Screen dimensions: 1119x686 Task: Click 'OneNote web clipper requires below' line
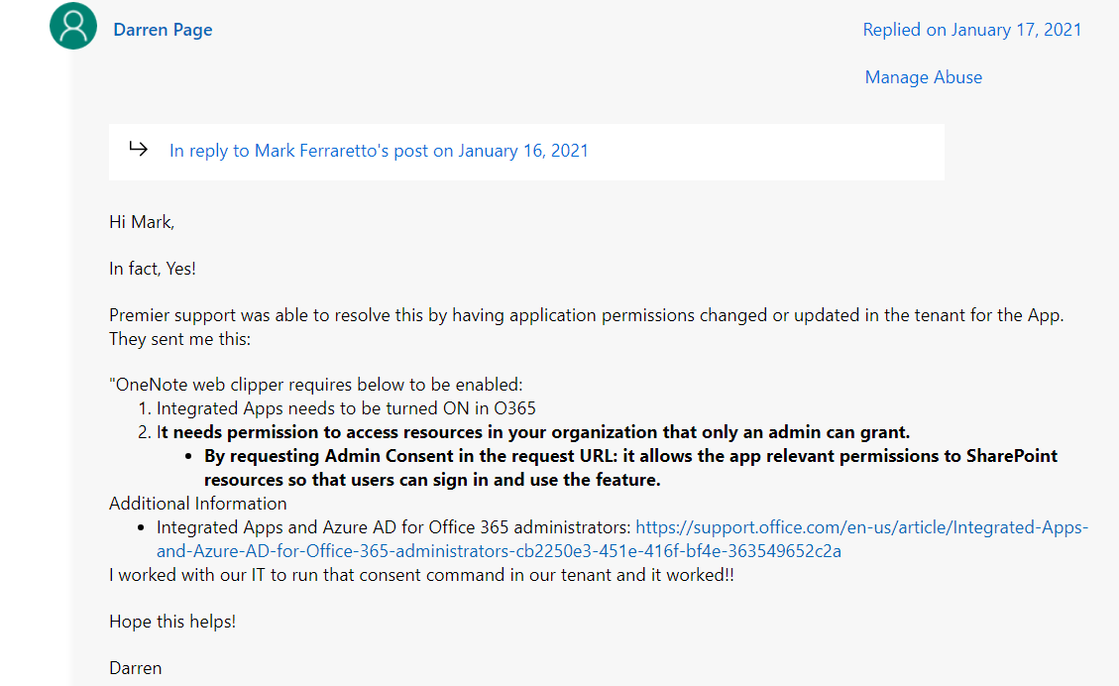click(316, 385)
